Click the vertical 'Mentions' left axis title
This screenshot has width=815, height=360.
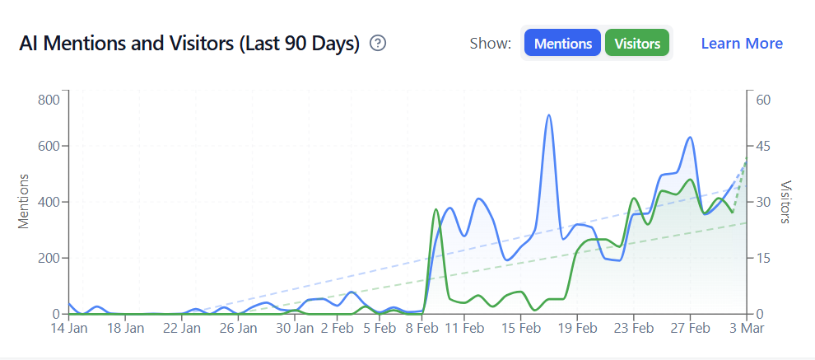24,202
